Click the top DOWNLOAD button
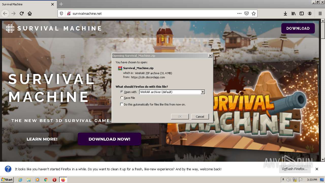Image resolution: width=325 pixels, height=183 pixels. pos(298,28)
